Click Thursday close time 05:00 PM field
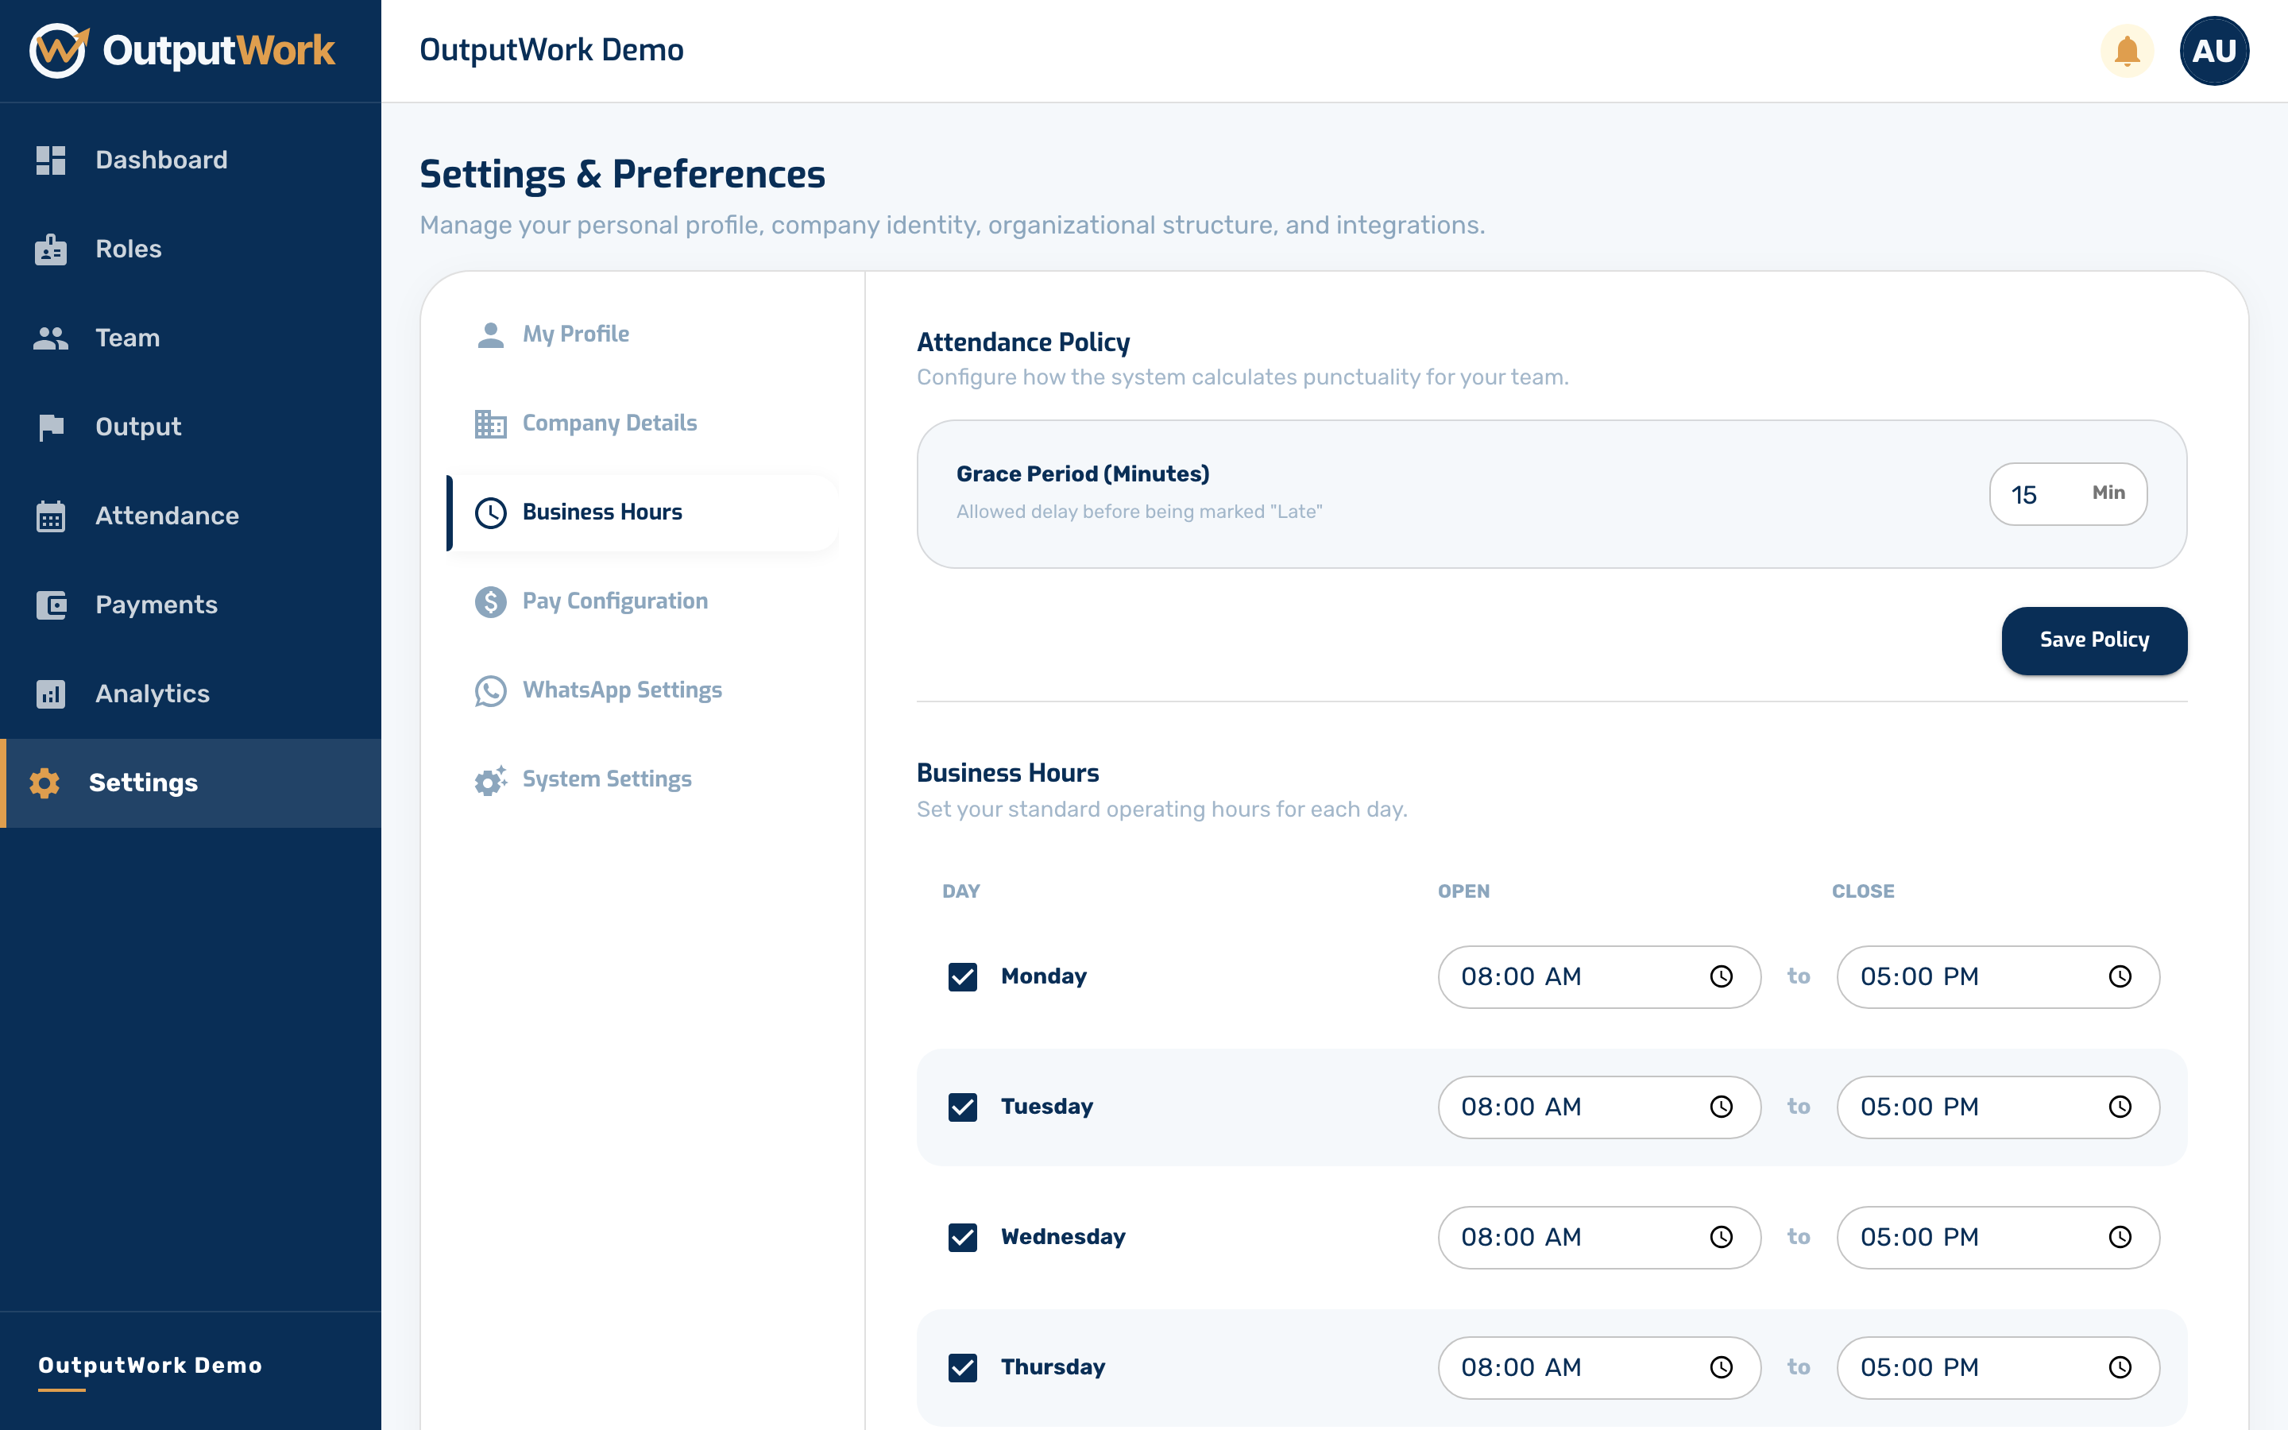Viewport: 2288px width, 1430px height. [x=1998, y=1369]
